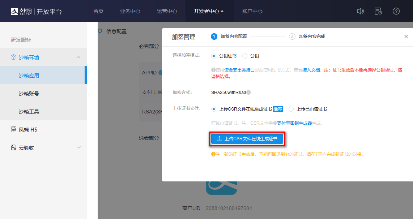This screenshot has height=219, width=413.
Task: Click the 加签内容完成 step label
Action: click(312, 36)
